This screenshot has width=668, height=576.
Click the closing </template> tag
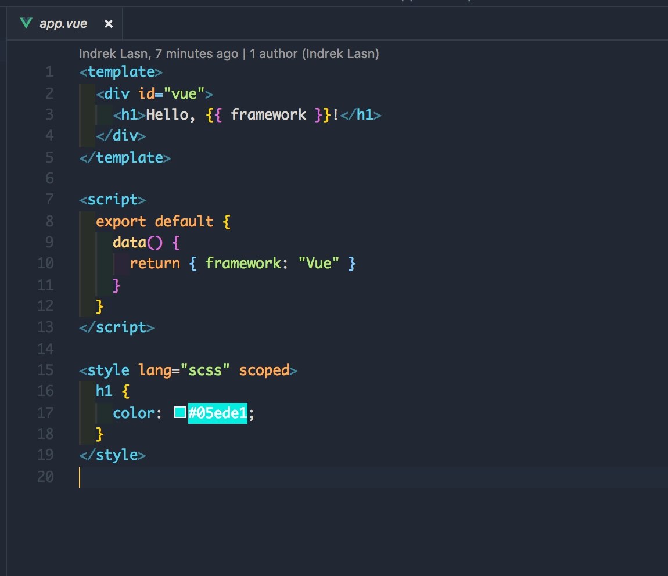125,158
